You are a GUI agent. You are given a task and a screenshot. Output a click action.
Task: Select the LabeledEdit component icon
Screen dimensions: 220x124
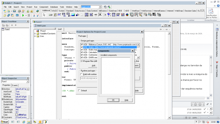tap(118, 15)
